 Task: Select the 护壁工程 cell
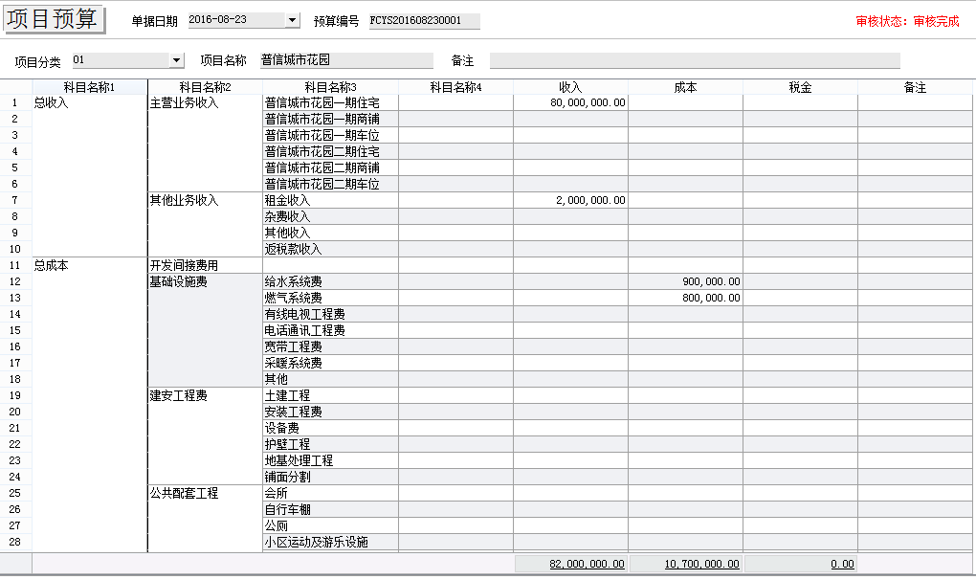pos(330,444)
